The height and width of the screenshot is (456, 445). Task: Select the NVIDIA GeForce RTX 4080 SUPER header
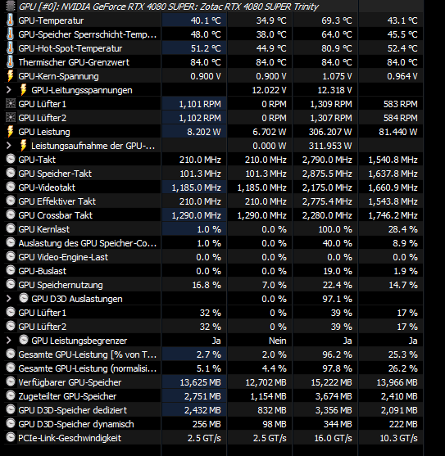tap(169, 7)
